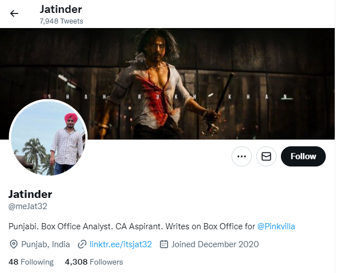Click the Joined December 2020 text
337x273 pixels.
pos(215,244)
